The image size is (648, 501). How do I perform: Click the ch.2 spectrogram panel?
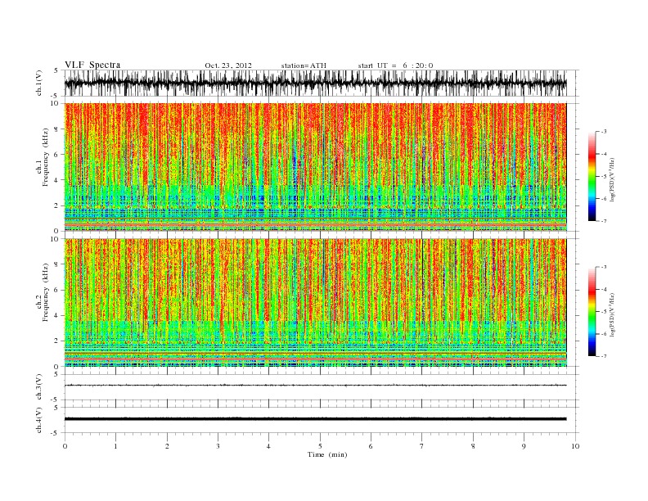[316, 303]
